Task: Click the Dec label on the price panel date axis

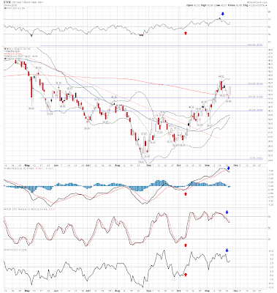Action: pyautogui.click(x=235, y=165)
